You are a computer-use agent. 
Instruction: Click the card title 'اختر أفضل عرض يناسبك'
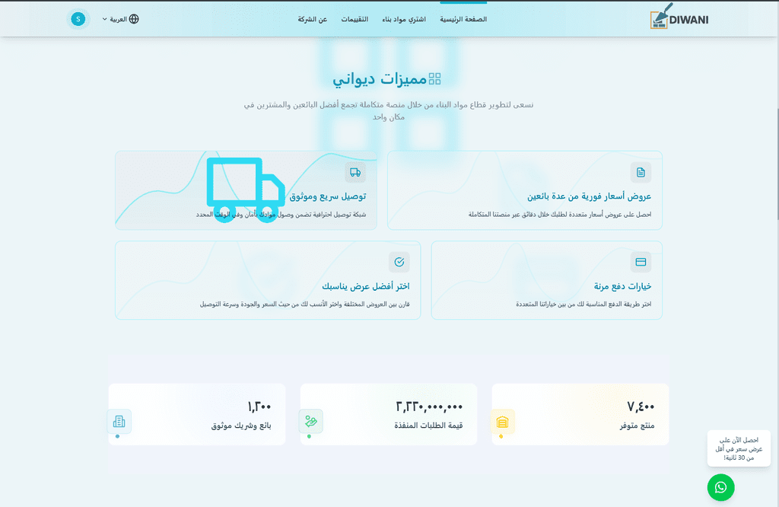pos(366,286)
